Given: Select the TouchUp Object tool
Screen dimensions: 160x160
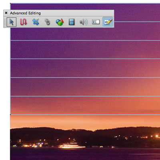Looking at the screenshot, I should click(x=108, y=22).
